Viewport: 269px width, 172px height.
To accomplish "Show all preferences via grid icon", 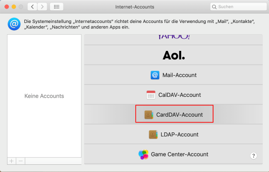I will 57,7.
